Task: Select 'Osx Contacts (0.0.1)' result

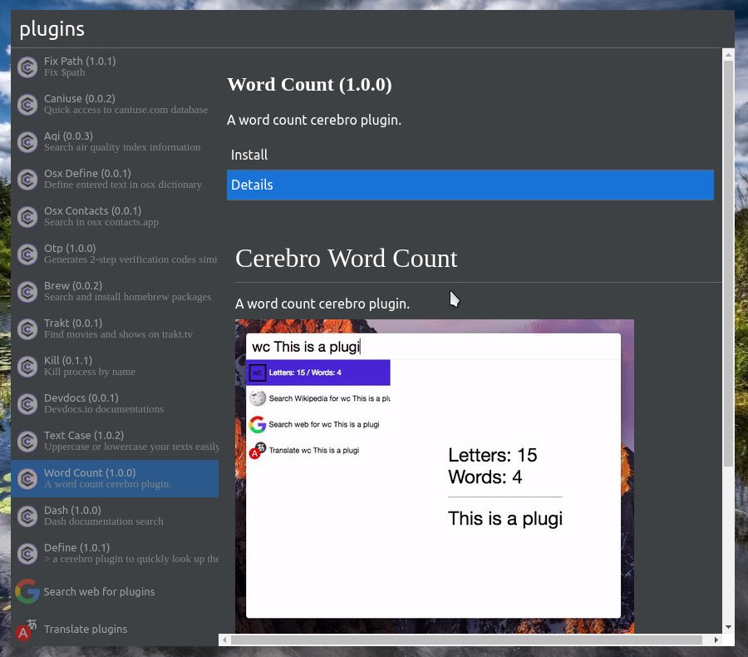Action: pyautogui.click(x=115, y=217)
